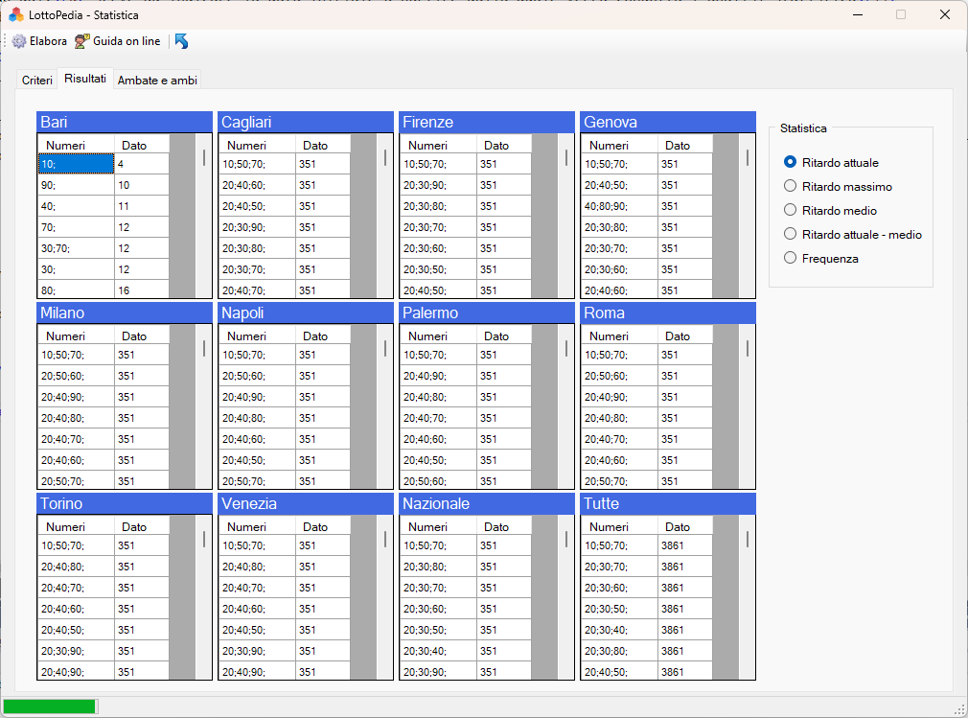The height and width of the screenshot is (718, 968).
Task: Click the Bari table scrollbar thumb
Action: (x=204, y=157)
